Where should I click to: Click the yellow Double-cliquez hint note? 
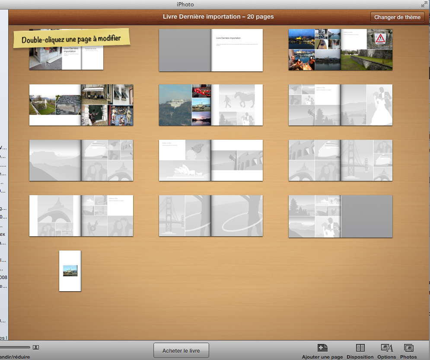[x=71, y=39]
